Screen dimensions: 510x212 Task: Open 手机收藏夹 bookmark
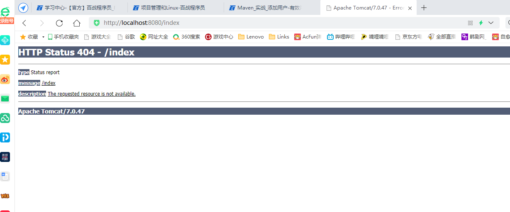coord(63,37)
